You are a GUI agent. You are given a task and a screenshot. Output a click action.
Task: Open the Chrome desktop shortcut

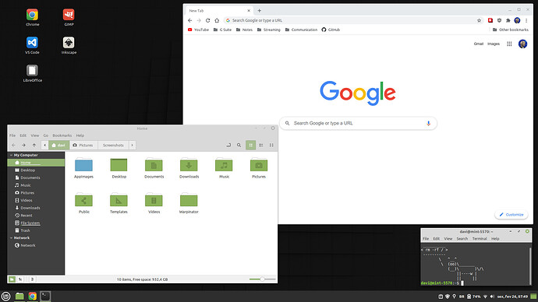pyautogui.click(x=32, y=15)
